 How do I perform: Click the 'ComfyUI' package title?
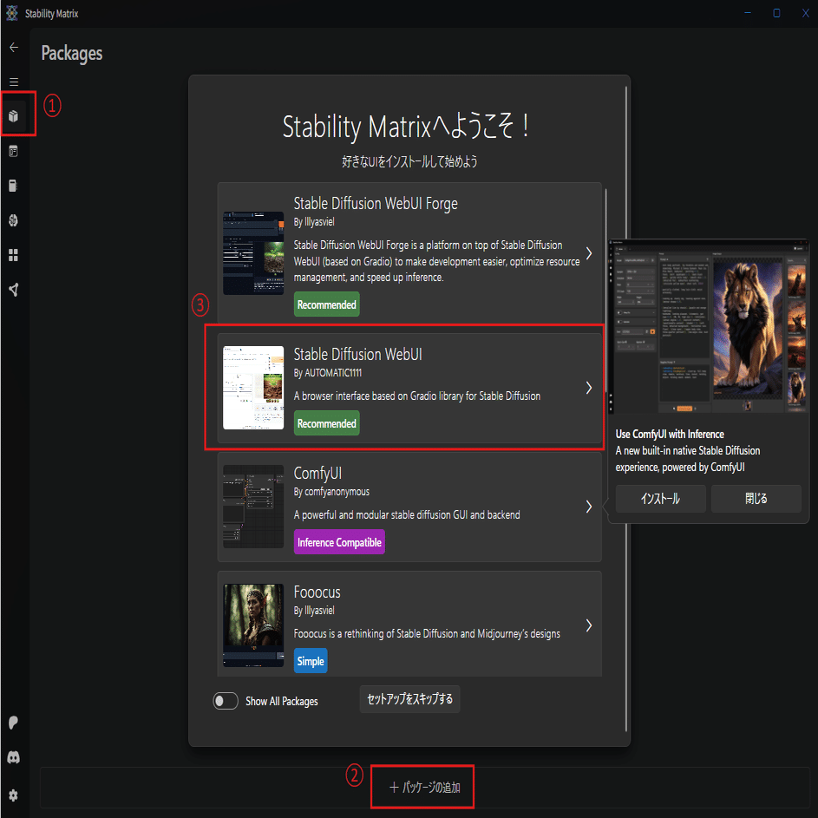[317, 473]
